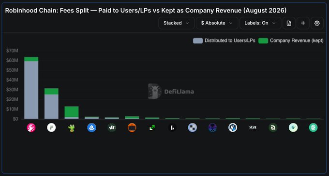Click the blue sailboat OpenSea icon
This screenshot has height=176, width=329.
click(x=92, y=127)
